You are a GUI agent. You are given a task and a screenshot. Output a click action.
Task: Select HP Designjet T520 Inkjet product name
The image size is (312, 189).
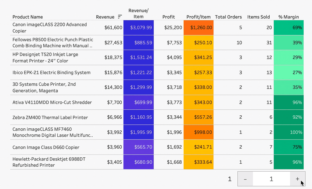(45, 58)
